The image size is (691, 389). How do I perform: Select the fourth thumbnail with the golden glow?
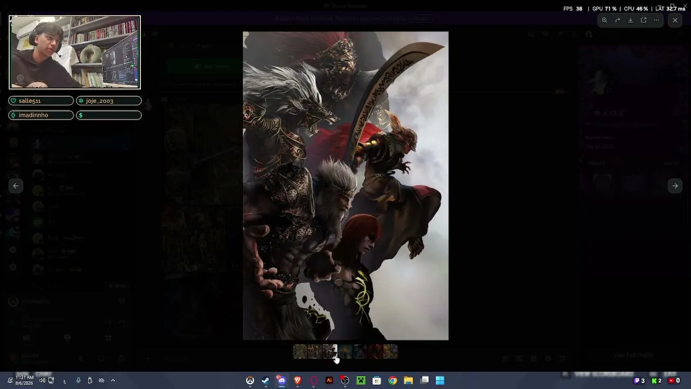pos(345,352)
